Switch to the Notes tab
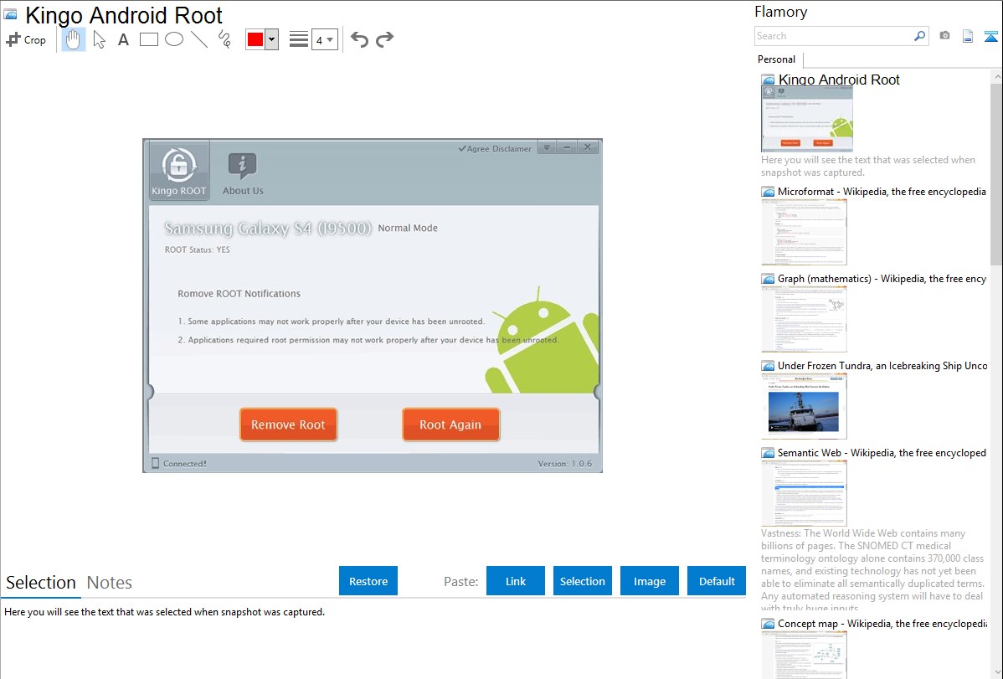This screenshot has width=1003, height=679. pyautogui.click(x=110, y=583)
